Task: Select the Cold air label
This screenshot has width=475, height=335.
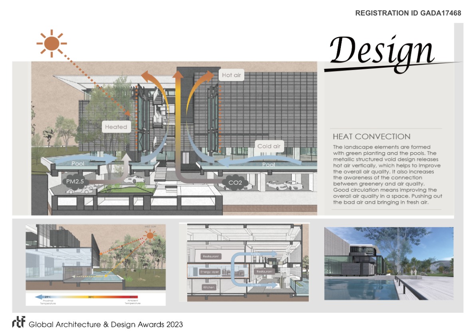Action: point(269,146)
